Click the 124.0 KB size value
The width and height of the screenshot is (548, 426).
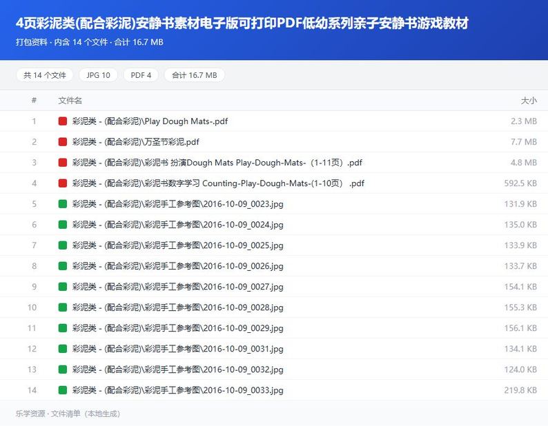point(520,369)
